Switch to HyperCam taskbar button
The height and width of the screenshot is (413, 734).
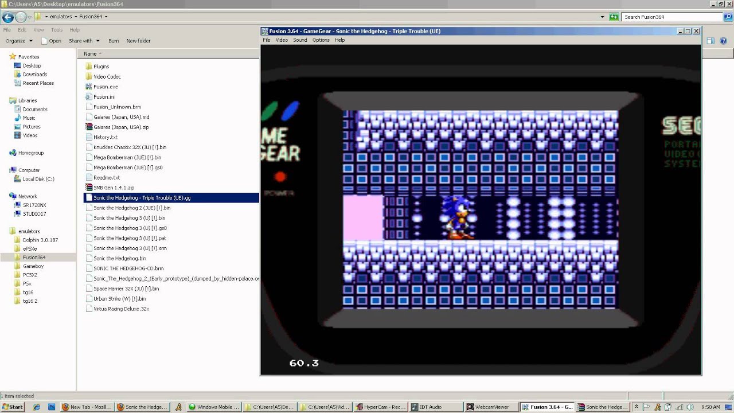(381, 407)
